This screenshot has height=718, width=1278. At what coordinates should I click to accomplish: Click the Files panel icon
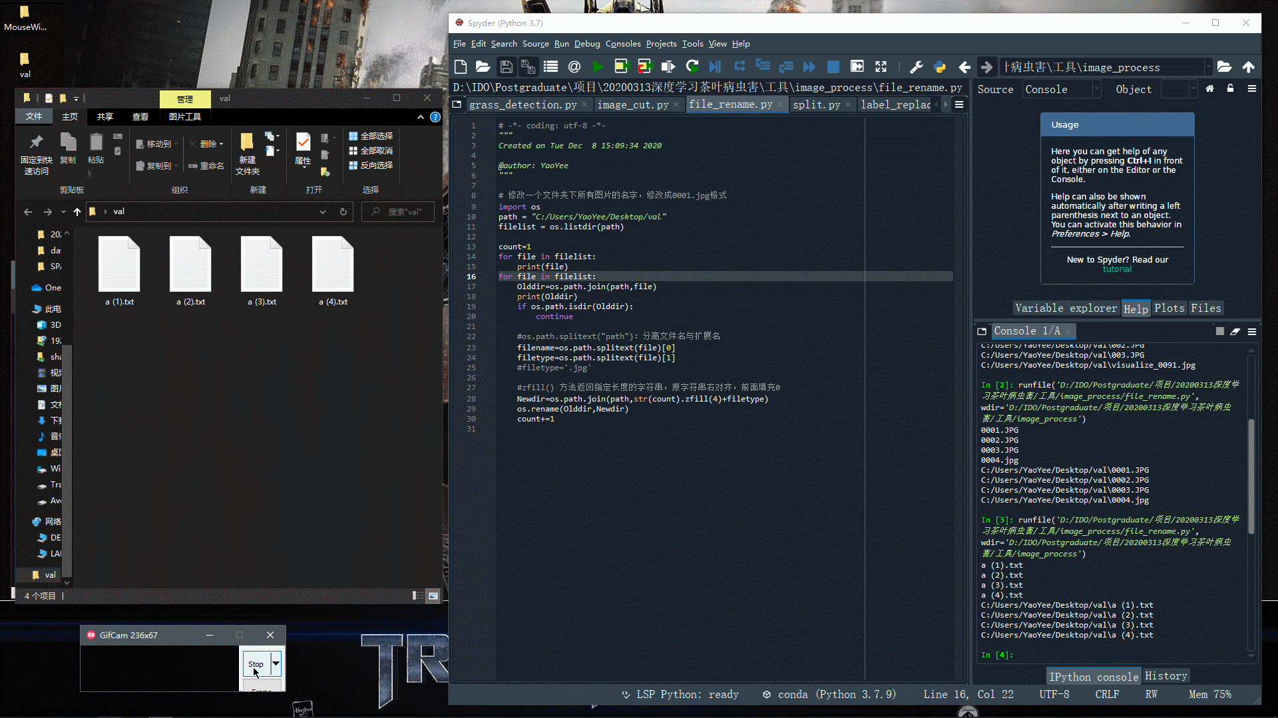1205,308
